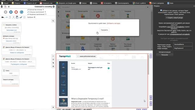Click the Запись toolbar button
This screenshot has height=110, width=195.
pyautogui.click(x=94, y=3)
